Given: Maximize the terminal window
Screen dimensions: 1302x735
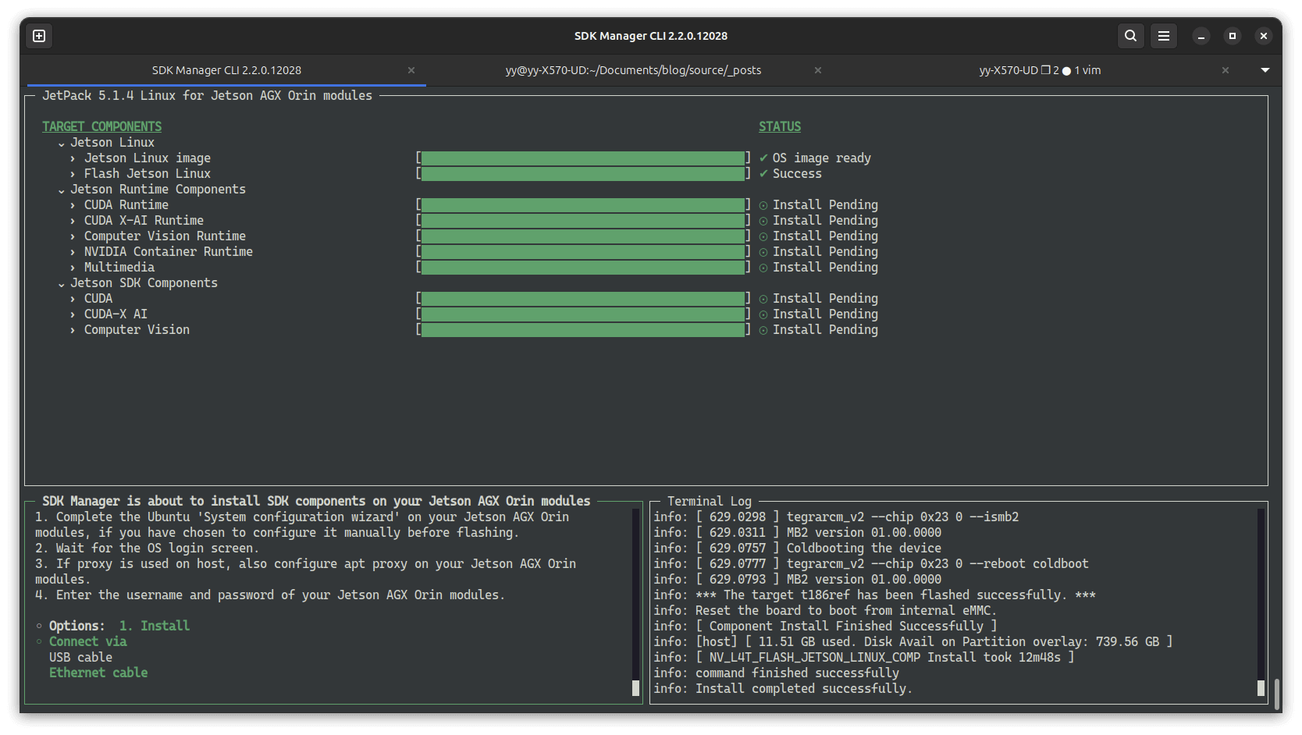Looking at the screenshot, I should (x=1233, y=36).
